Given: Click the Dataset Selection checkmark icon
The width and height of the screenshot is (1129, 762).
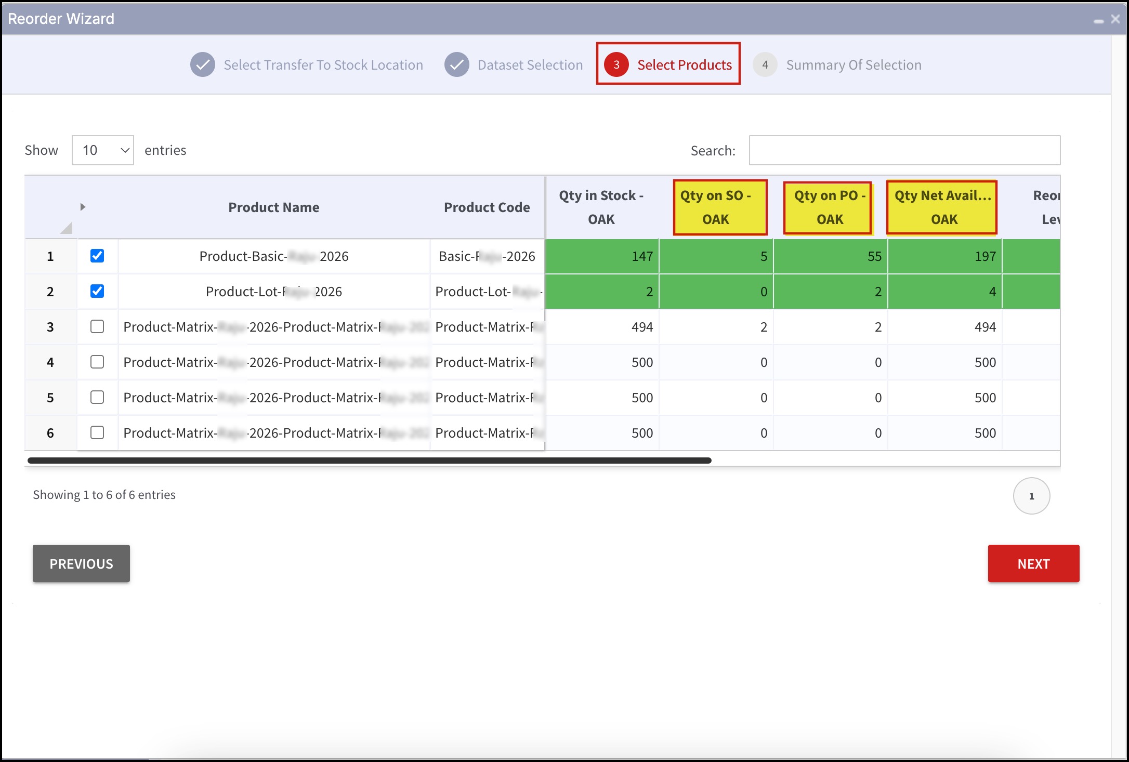Looking at the screenshot, I should tap(456, 65).
